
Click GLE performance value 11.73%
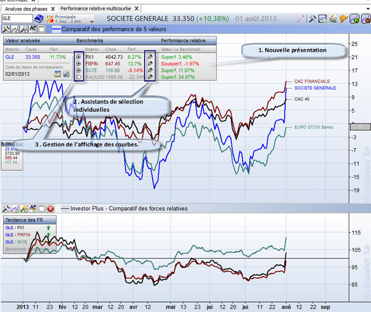58,57
